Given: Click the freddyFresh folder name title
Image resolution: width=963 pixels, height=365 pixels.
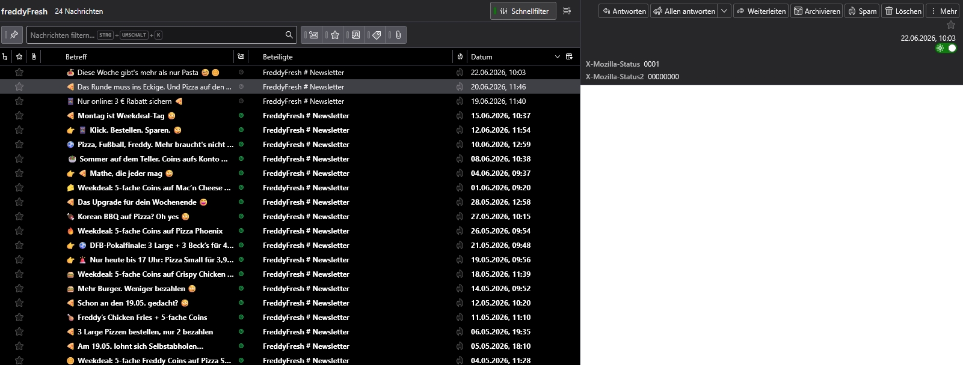Looking at the screenshot, I should pyautogui.click(x=24, y=11).
